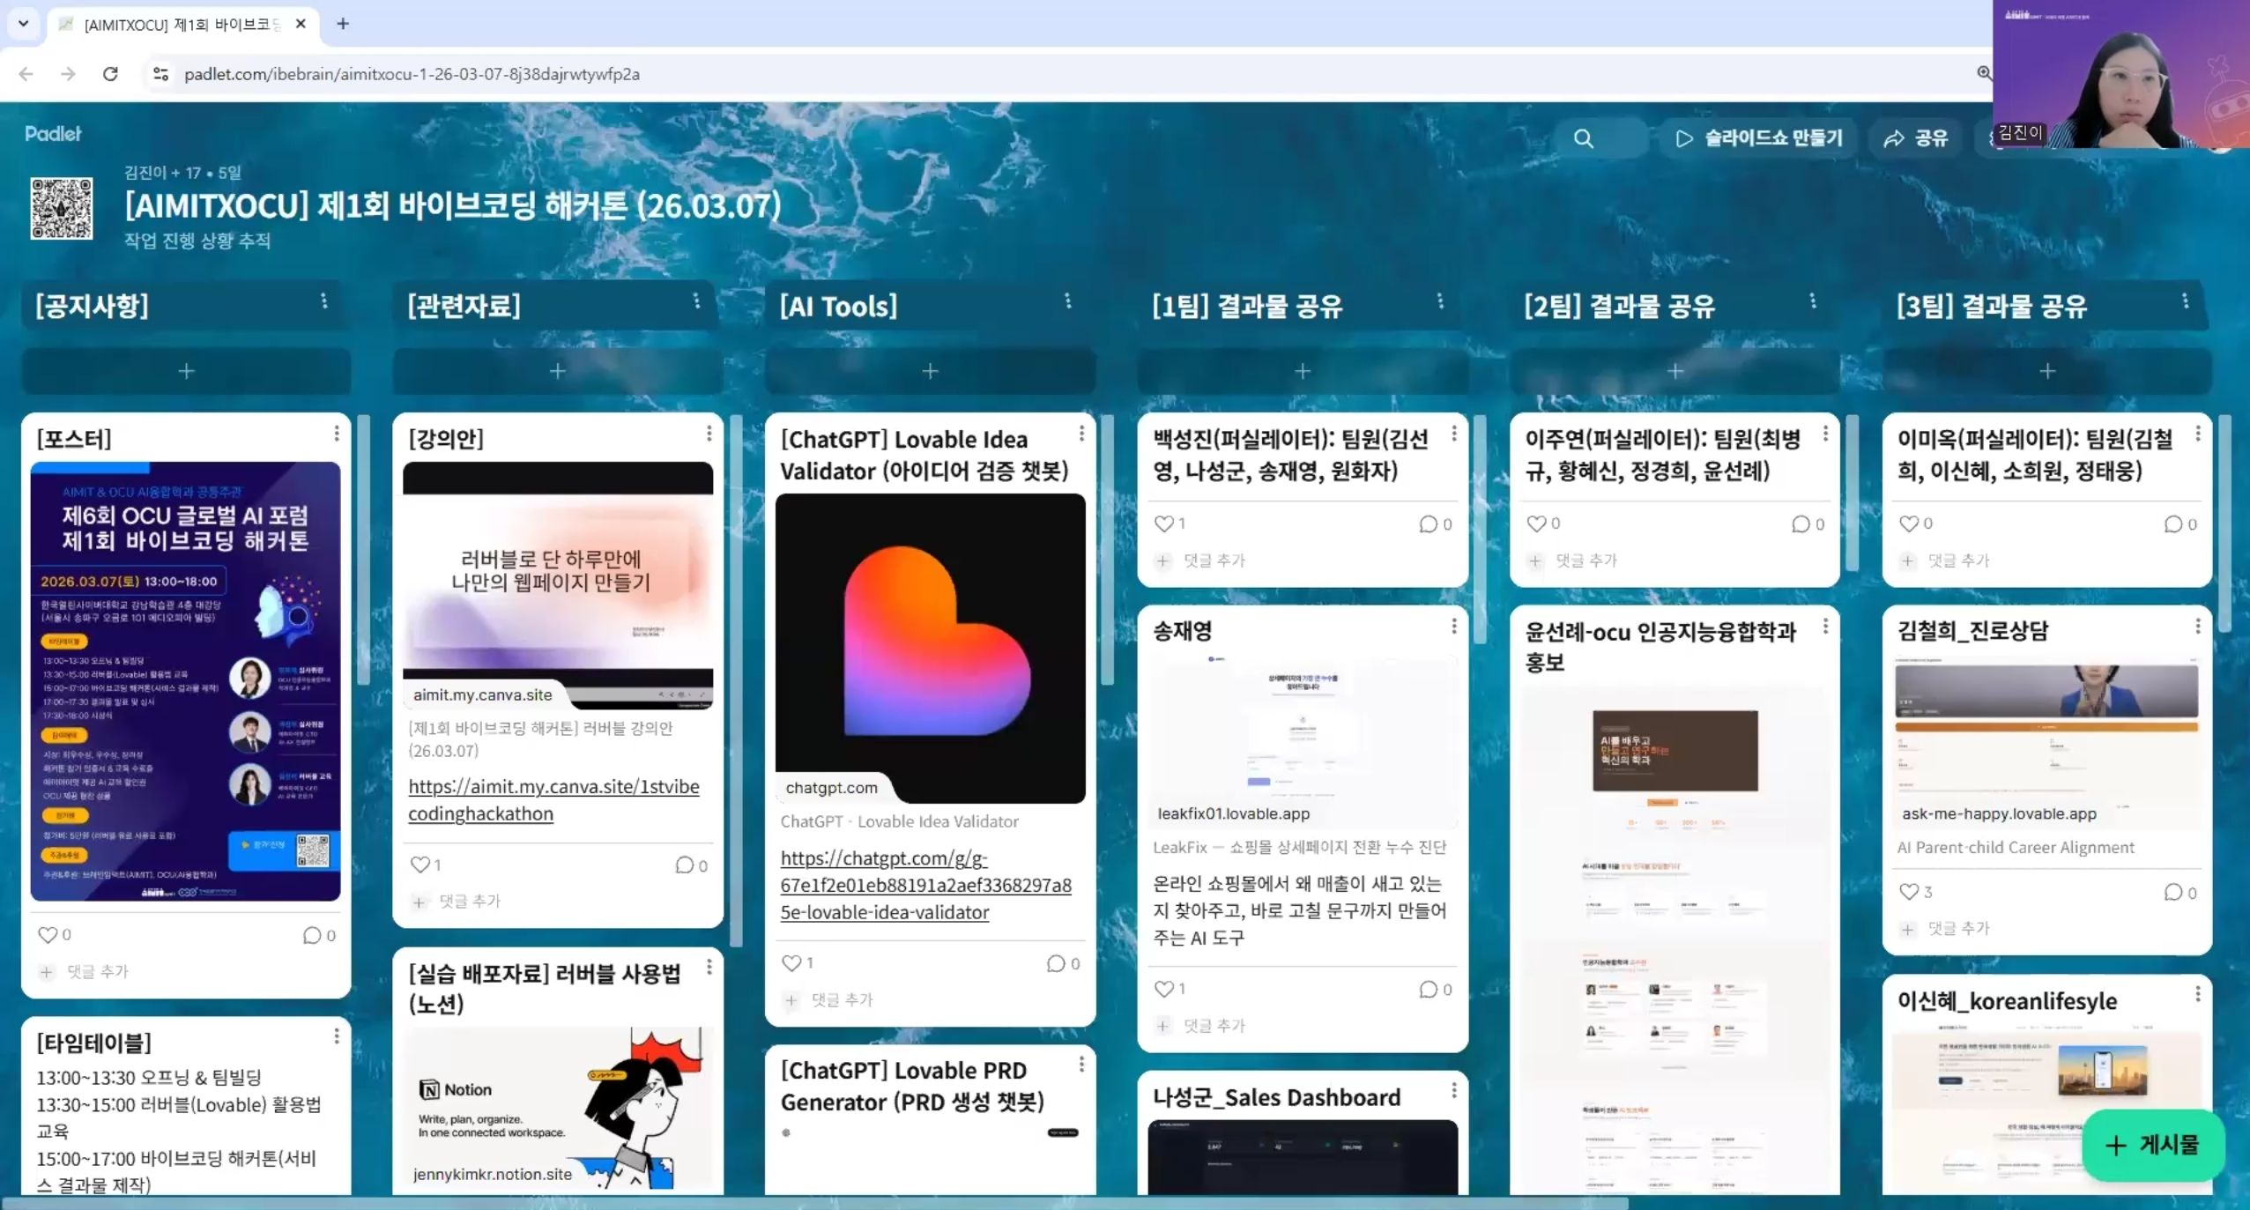Open search on the Padlet board

[x=1582, y=138]
